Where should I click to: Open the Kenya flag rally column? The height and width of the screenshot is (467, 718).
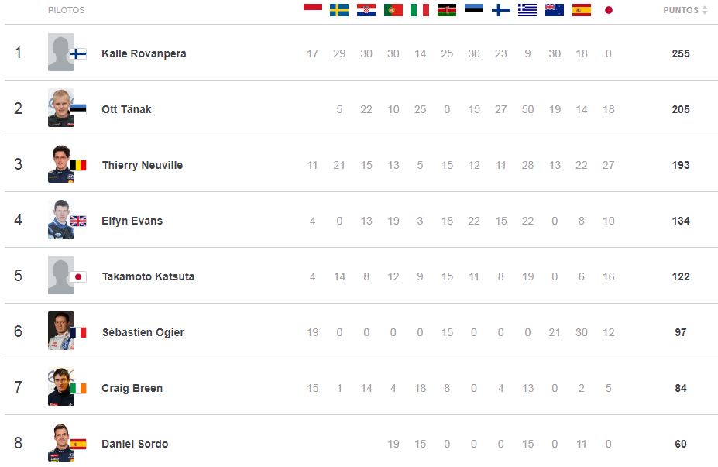click(447, 10)
